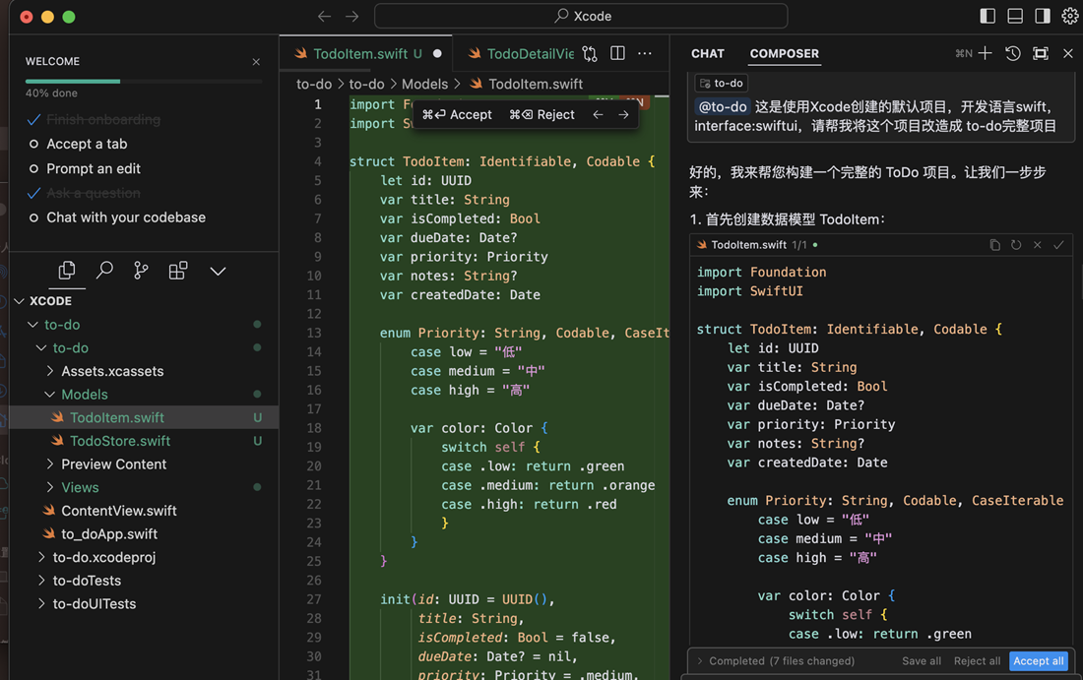
Task: Toggle the primary left sidebar layout button
Action: click(987, 17)
